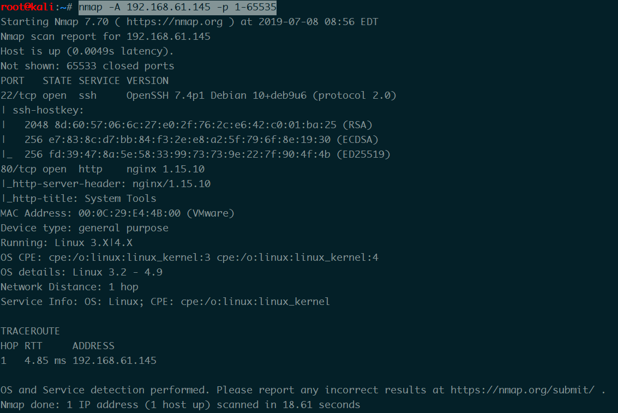Click the MAC Address 00:0C:29:E4:4B:00 value
618x413 pixels.
point(129,213)
